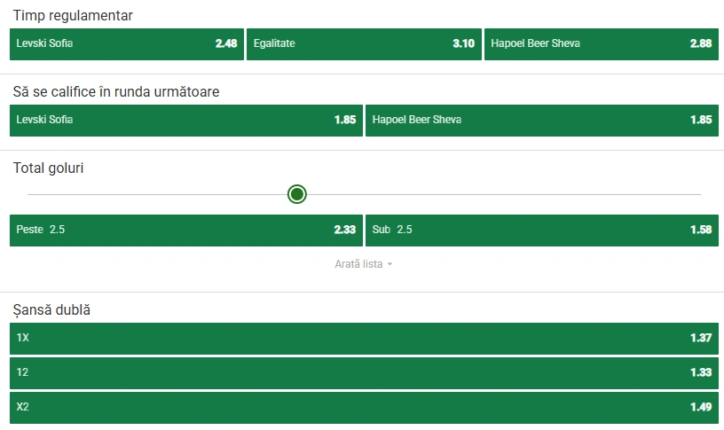Image resolution: width=724 pixels, height=430 pixels.
Task: Click the Să se califice în runda următoare heading
Action: (x=116, y=91)
